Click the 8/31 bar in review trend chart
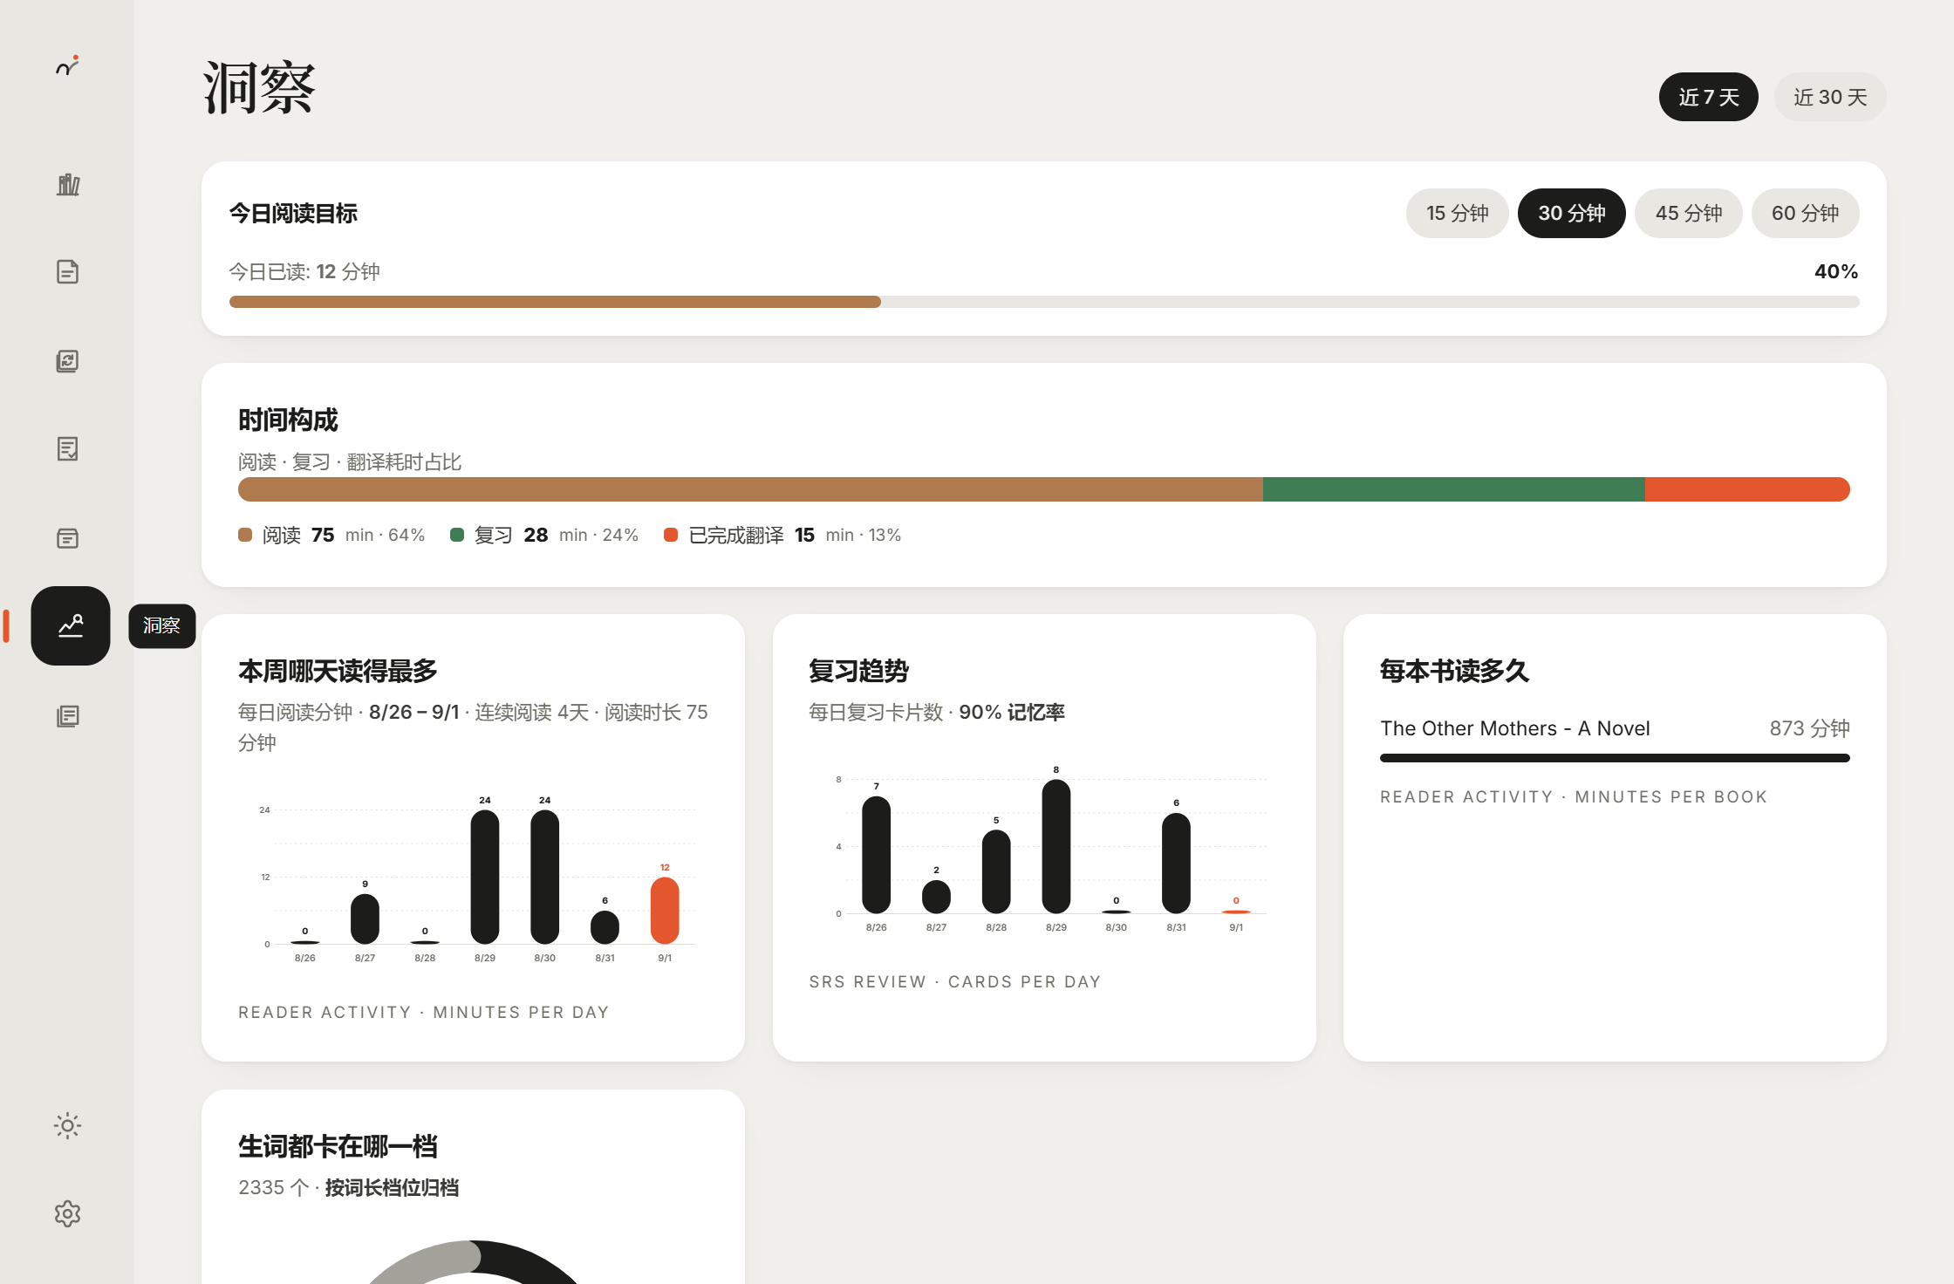The height and width of the screenshot is (1284, 1954). [x=1176, y=863]
